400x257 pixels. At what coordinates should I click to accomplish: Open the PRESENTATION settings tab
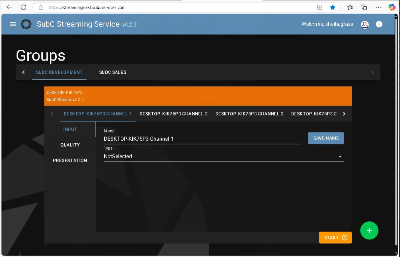pos(70,160)
